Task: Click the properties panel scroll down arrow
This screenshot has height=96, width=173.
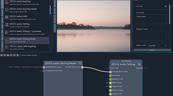Action: pyautogui.click(x=170, y=47)
